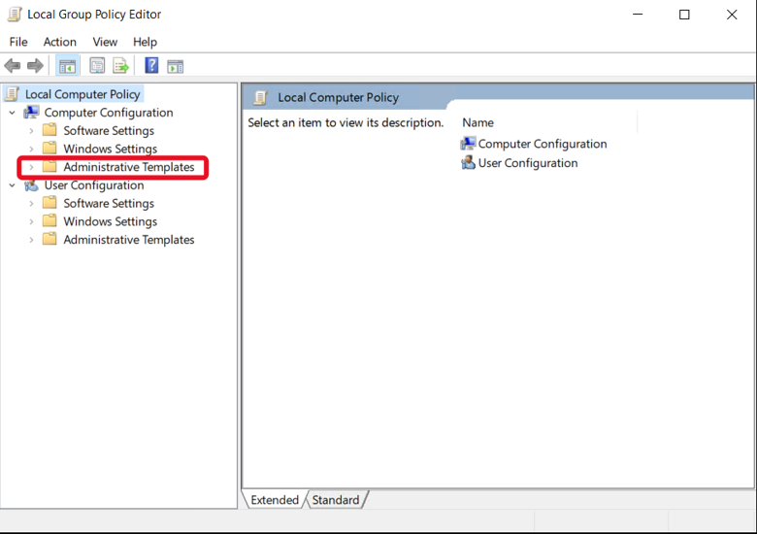Maximize the Local Group Policy Editor window
757x534 pixels.
[x=684, y=15]
